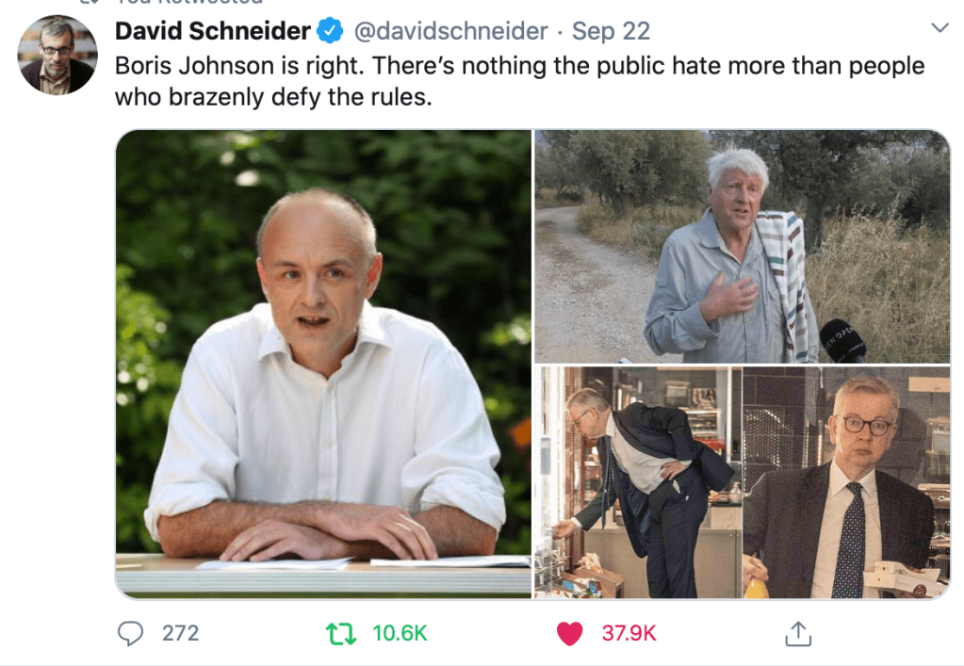
Task: Click the "Boris Johnson is right" tweet text
Action: [x=239, y=66]
